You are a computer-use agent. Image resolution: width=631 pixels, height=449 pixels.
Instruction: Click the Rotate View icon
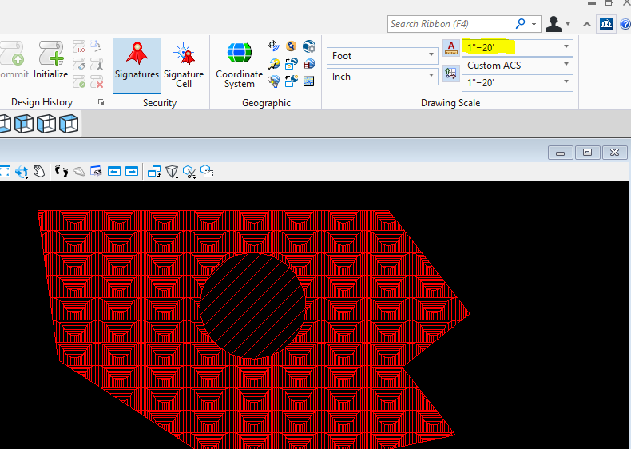coord(22,172)
